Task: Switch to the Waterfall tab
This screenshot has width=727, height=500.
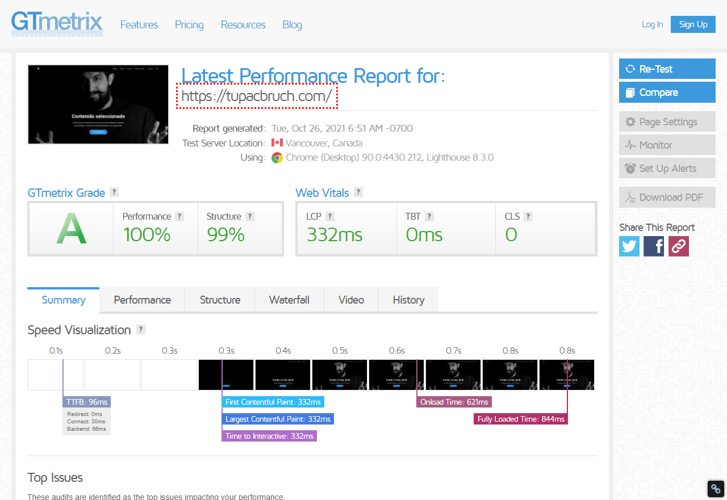Action: pyautogui.click(x=289, y=300)
